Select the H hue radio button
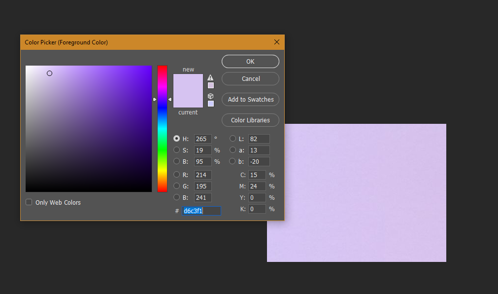The width and height of the screenshot is (498, 294). (x=176, y=139)
